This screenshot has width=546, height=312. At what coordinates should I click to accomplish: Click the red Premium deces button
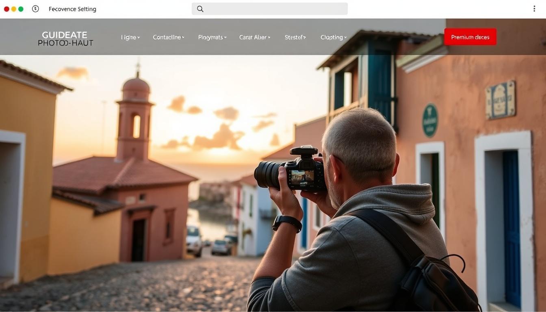coord(470,37)
